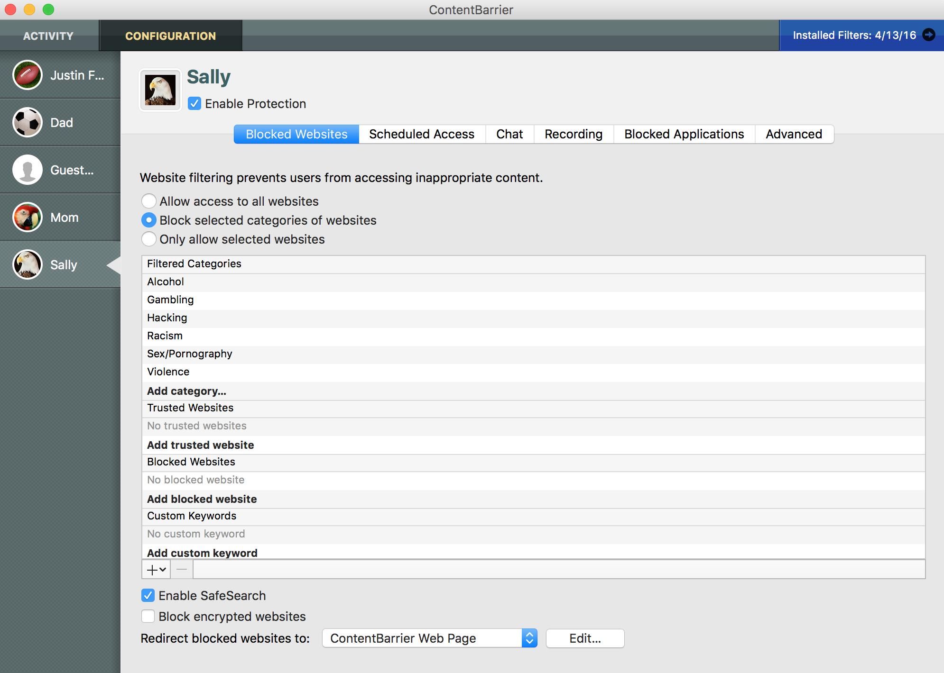Click Justin's football avatar icon
The height and width of the screenshot is (673, 944).
point(28,75)
